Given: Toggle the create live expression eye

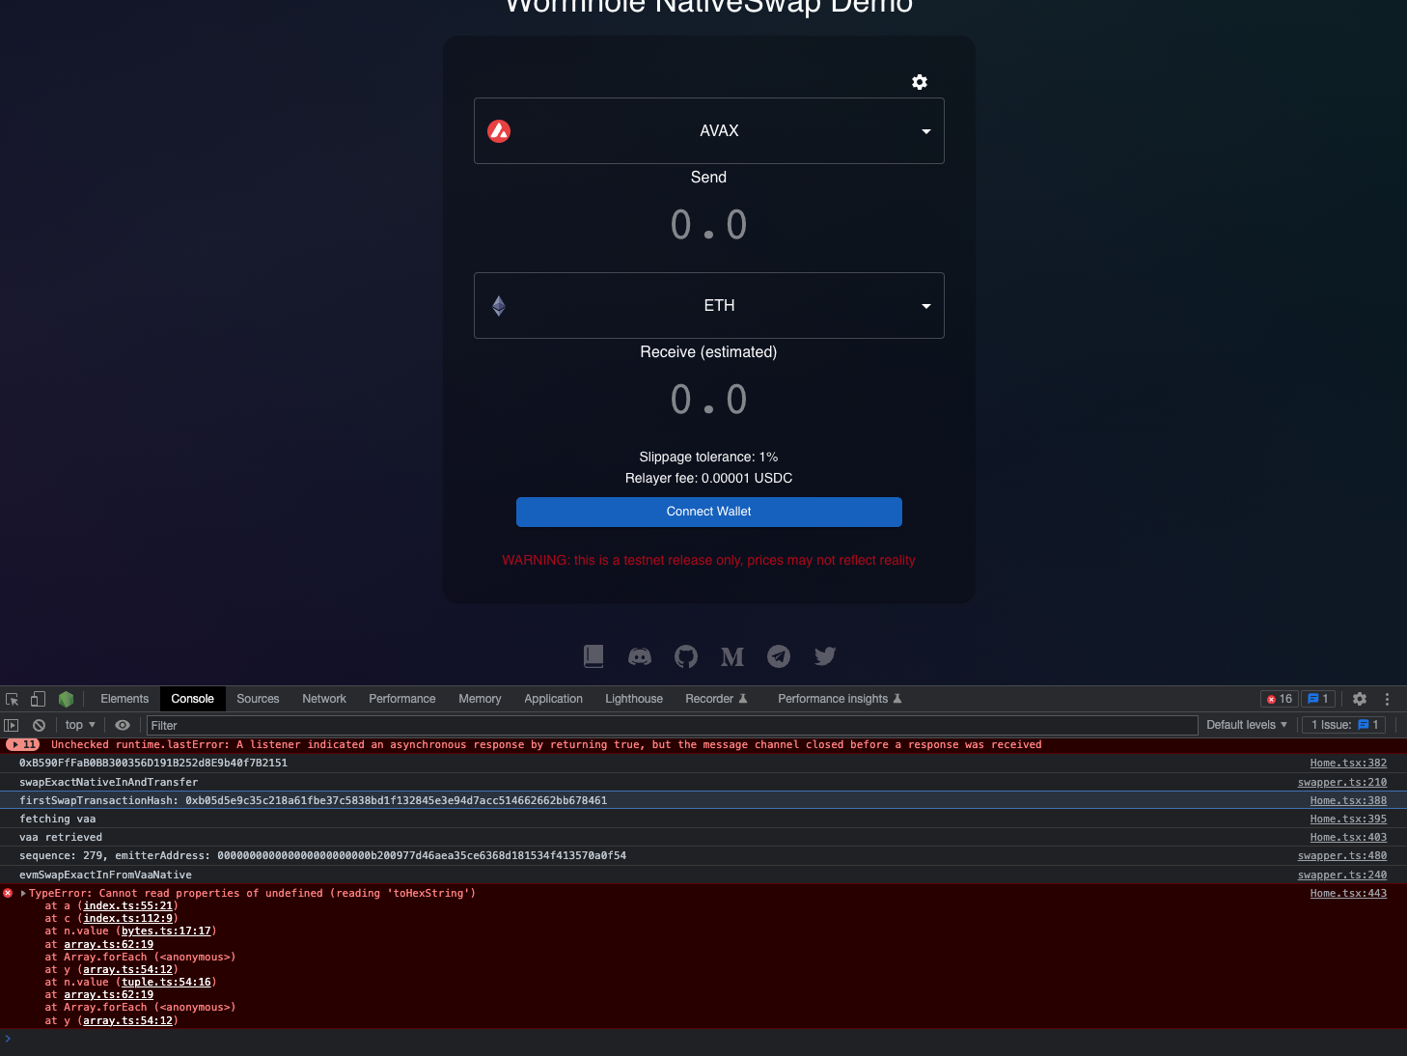Looking at the screenshot, I should click(123, 725).
